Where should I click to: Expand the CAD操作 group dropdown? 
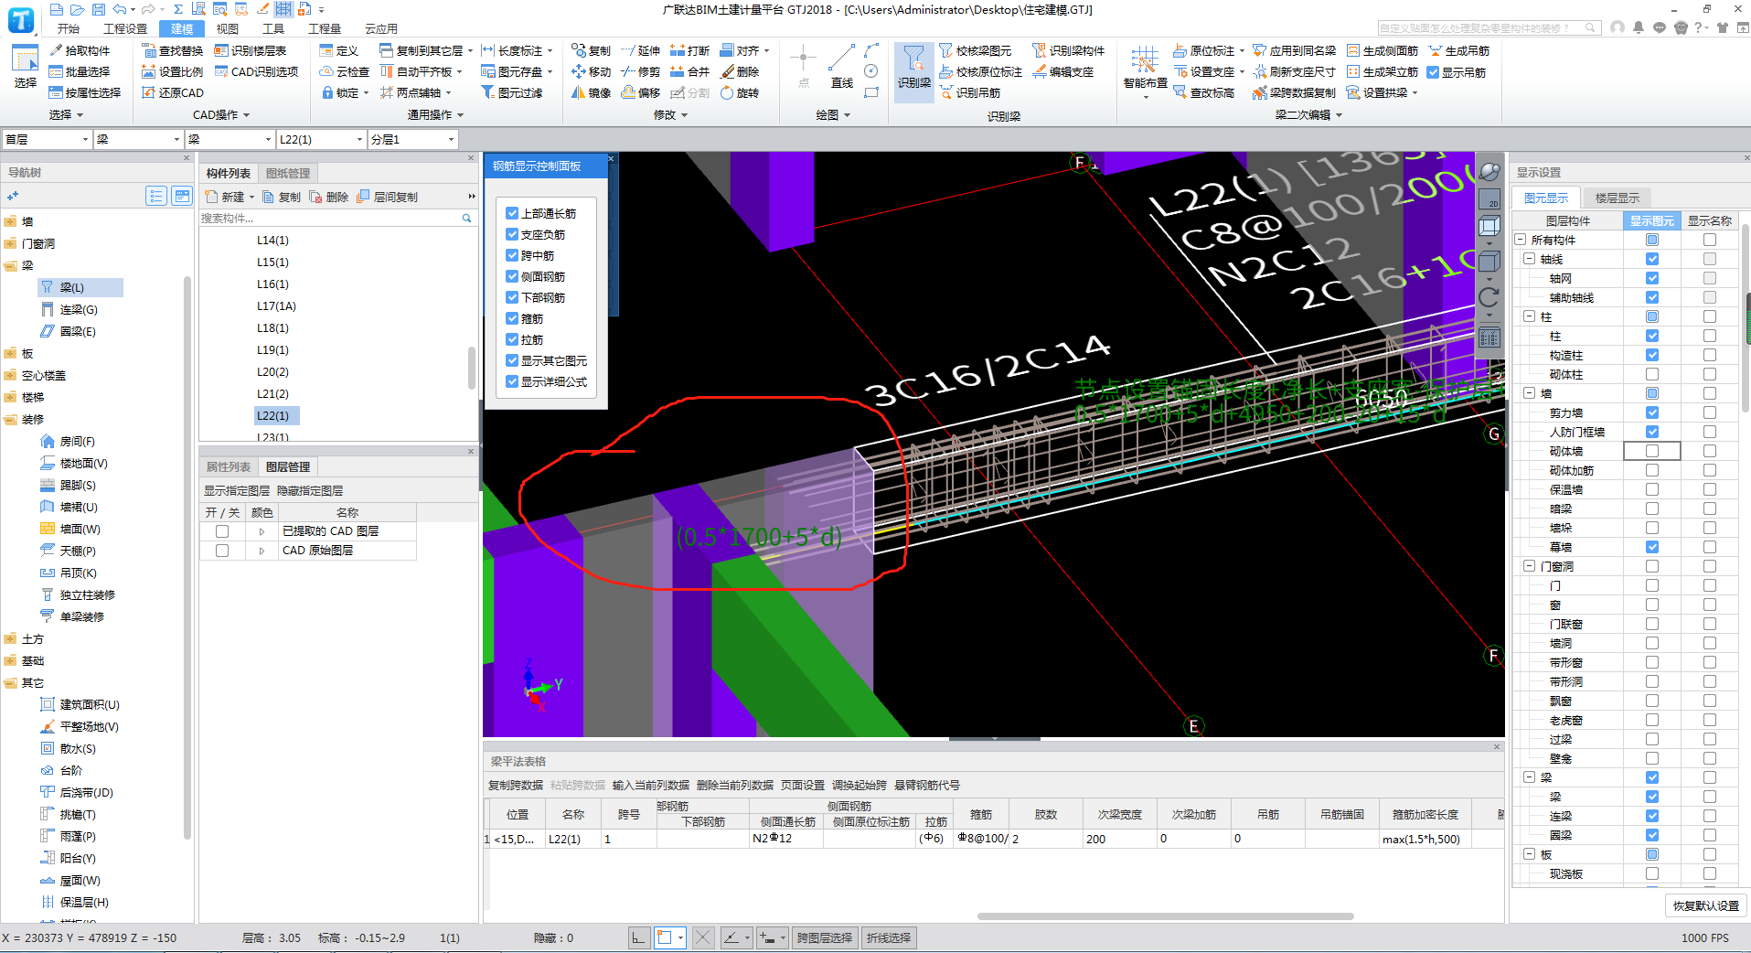tap(247, 115)
